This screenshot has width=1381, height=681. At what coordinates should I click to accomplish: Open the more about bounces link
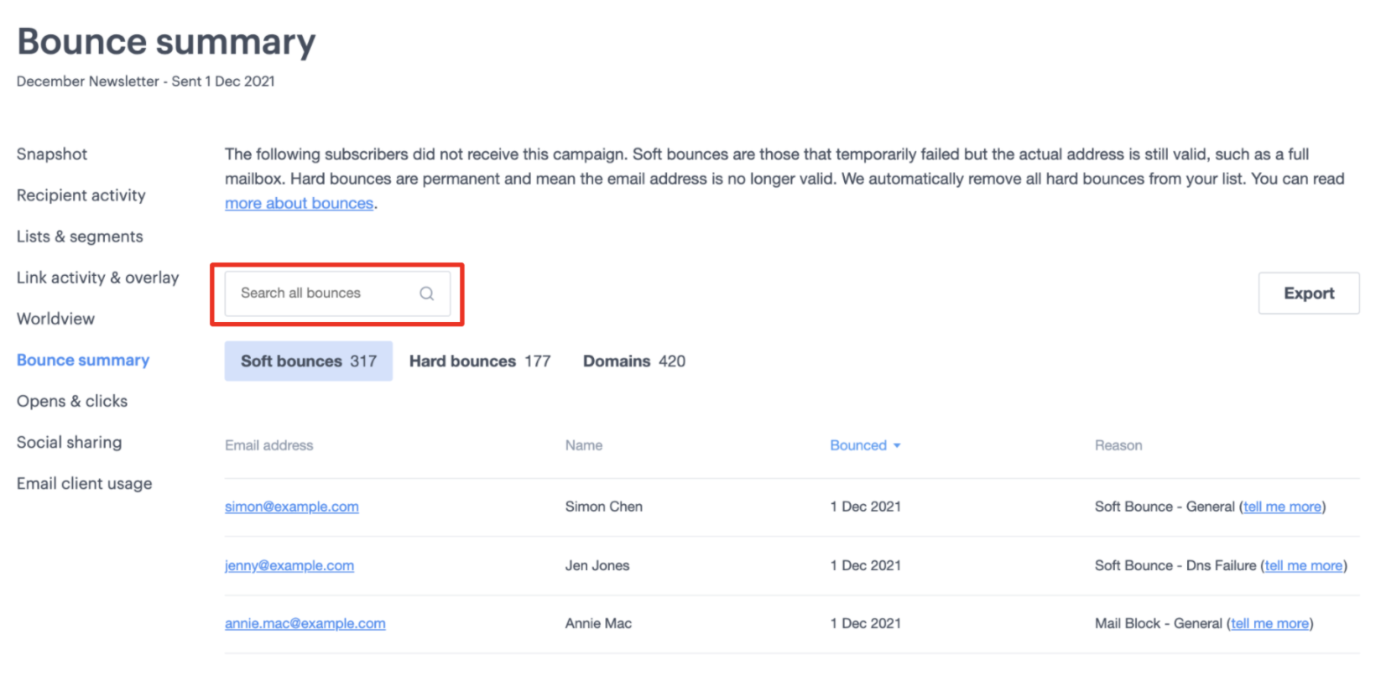click(x=299, y=204)
